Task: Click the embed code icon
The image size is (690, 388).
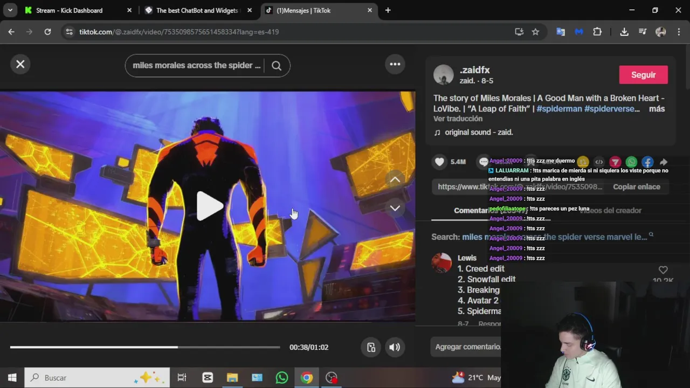Action: pos(599,162)
